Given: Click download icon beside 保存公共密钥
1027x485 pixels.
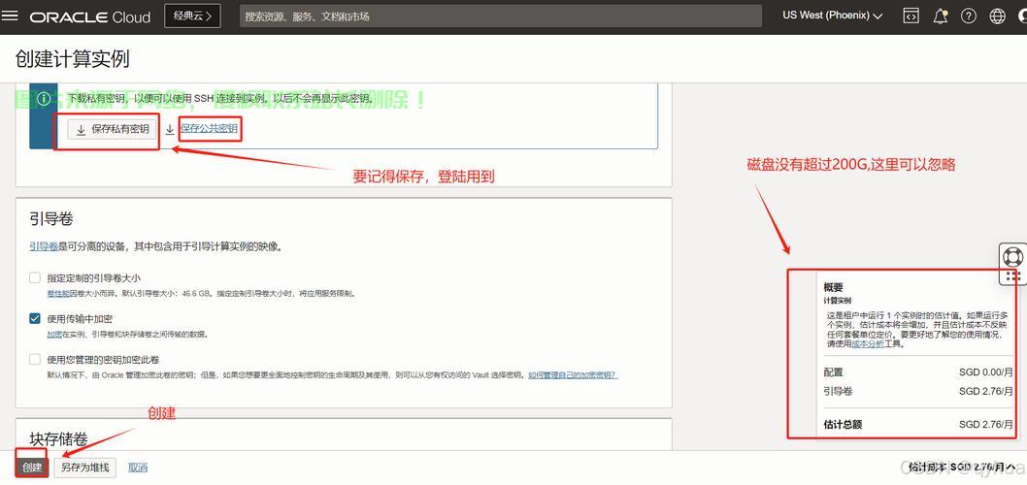Looking at the screenshot, I should pos(170,130).
